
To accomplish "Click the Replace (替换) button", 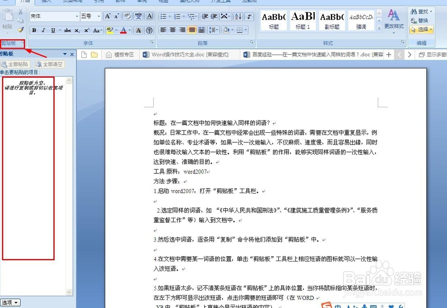I will pos(419,21).
